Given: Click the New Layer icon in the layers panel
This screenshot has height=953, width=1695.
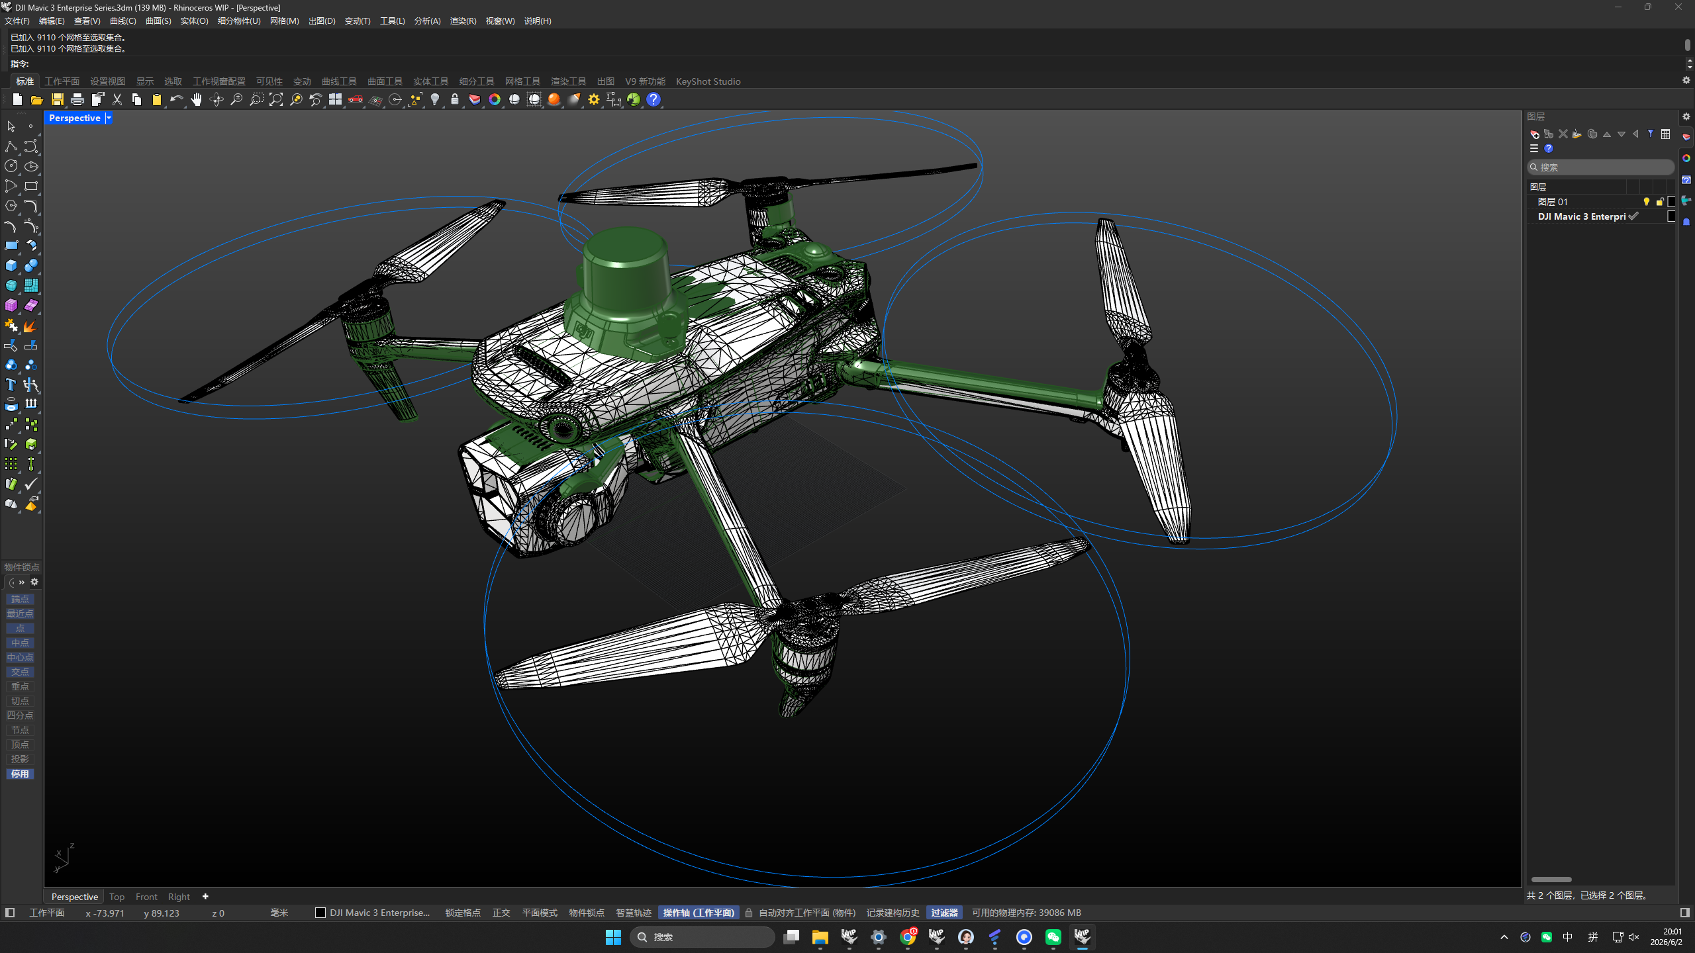Looking at the screenshot, I should tap(1534, 134).
